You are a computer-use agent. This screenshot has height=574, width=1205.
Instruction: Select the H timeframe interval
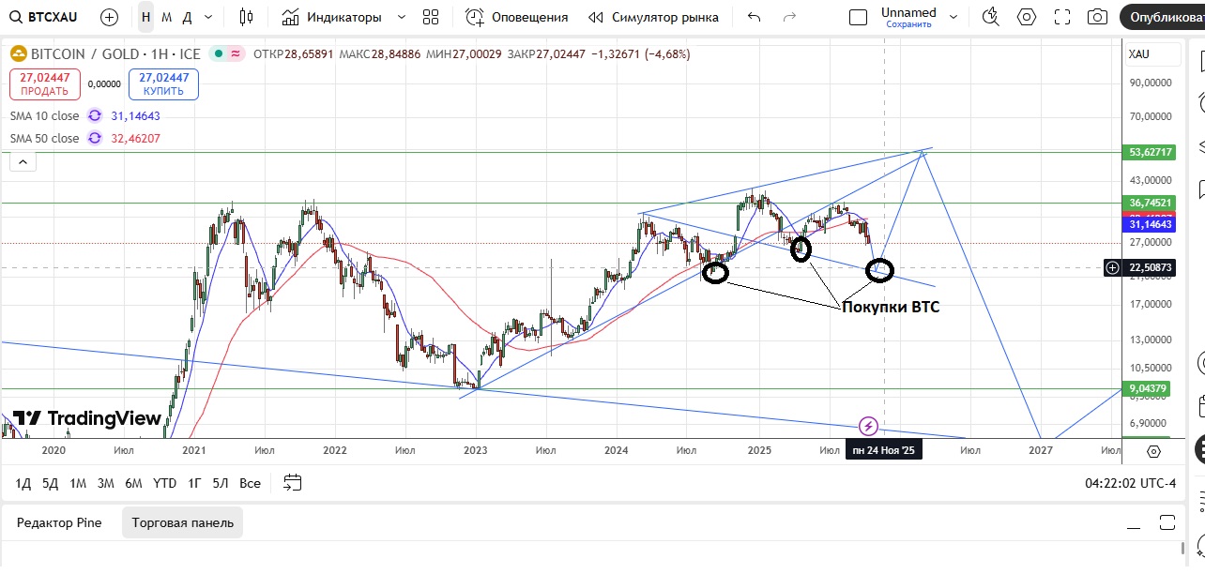pyautogui.click(x=145, y=17)
